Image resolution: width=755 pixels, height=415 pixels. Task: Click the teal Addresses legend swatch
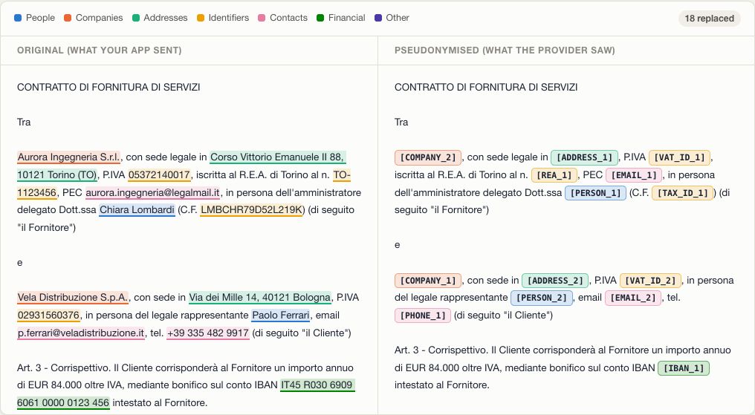click(x=136, y=18)
